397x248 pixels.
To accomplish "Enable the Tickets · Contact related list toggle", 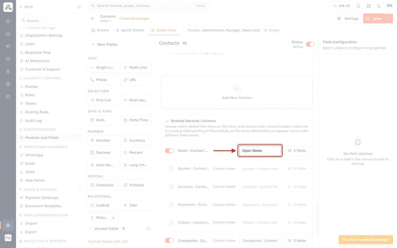I will pyautogui.click(x=170, y=223).
